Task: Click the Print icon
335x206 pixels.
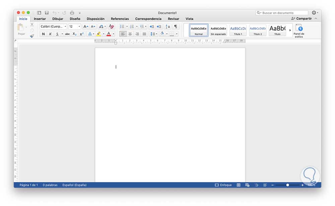Action: pos(72,13)
